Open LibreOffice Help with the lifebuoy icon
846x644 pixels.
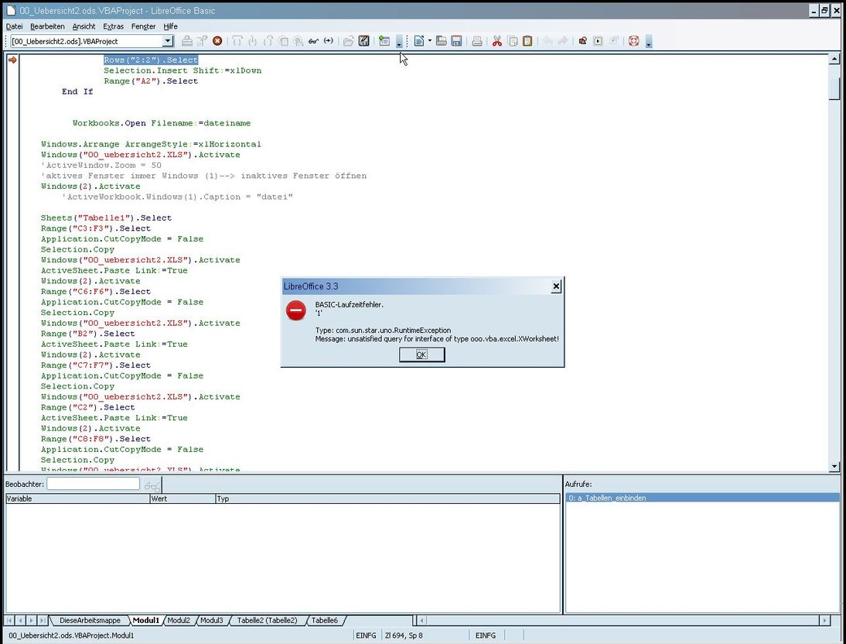click(634, 41)
